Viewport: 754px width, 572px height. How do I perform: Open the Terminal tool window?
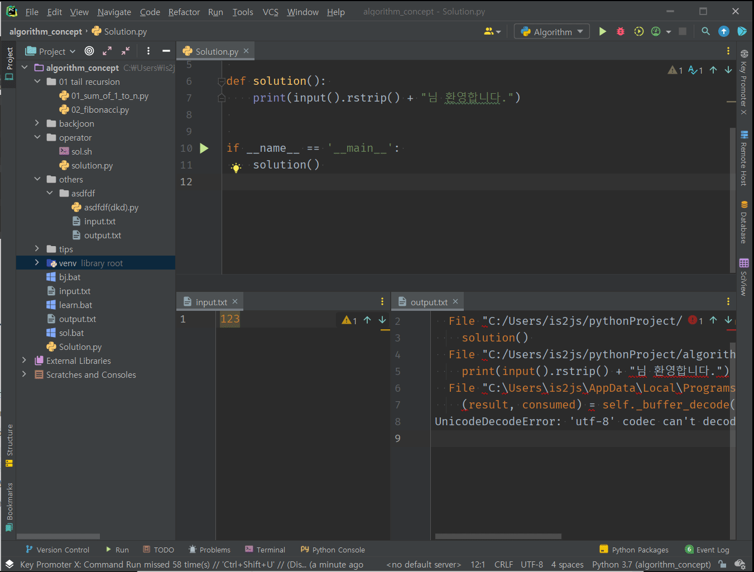[265, 550]
